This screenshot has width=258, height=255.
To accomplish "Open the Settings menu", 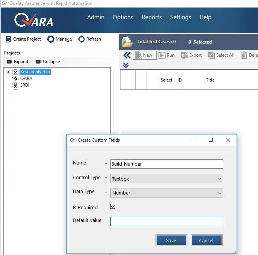I will 181,17.
